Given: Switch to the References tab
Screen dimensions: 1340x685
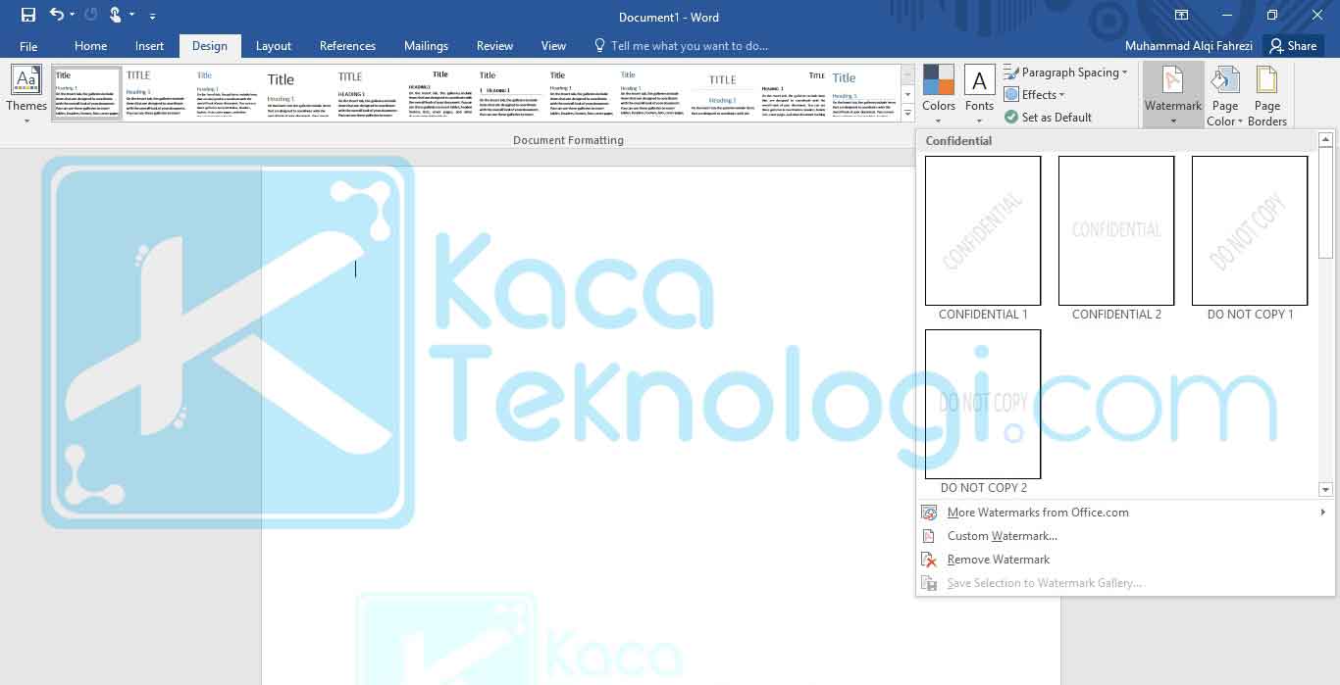Looking at the screenshot, I should (347, 46).
